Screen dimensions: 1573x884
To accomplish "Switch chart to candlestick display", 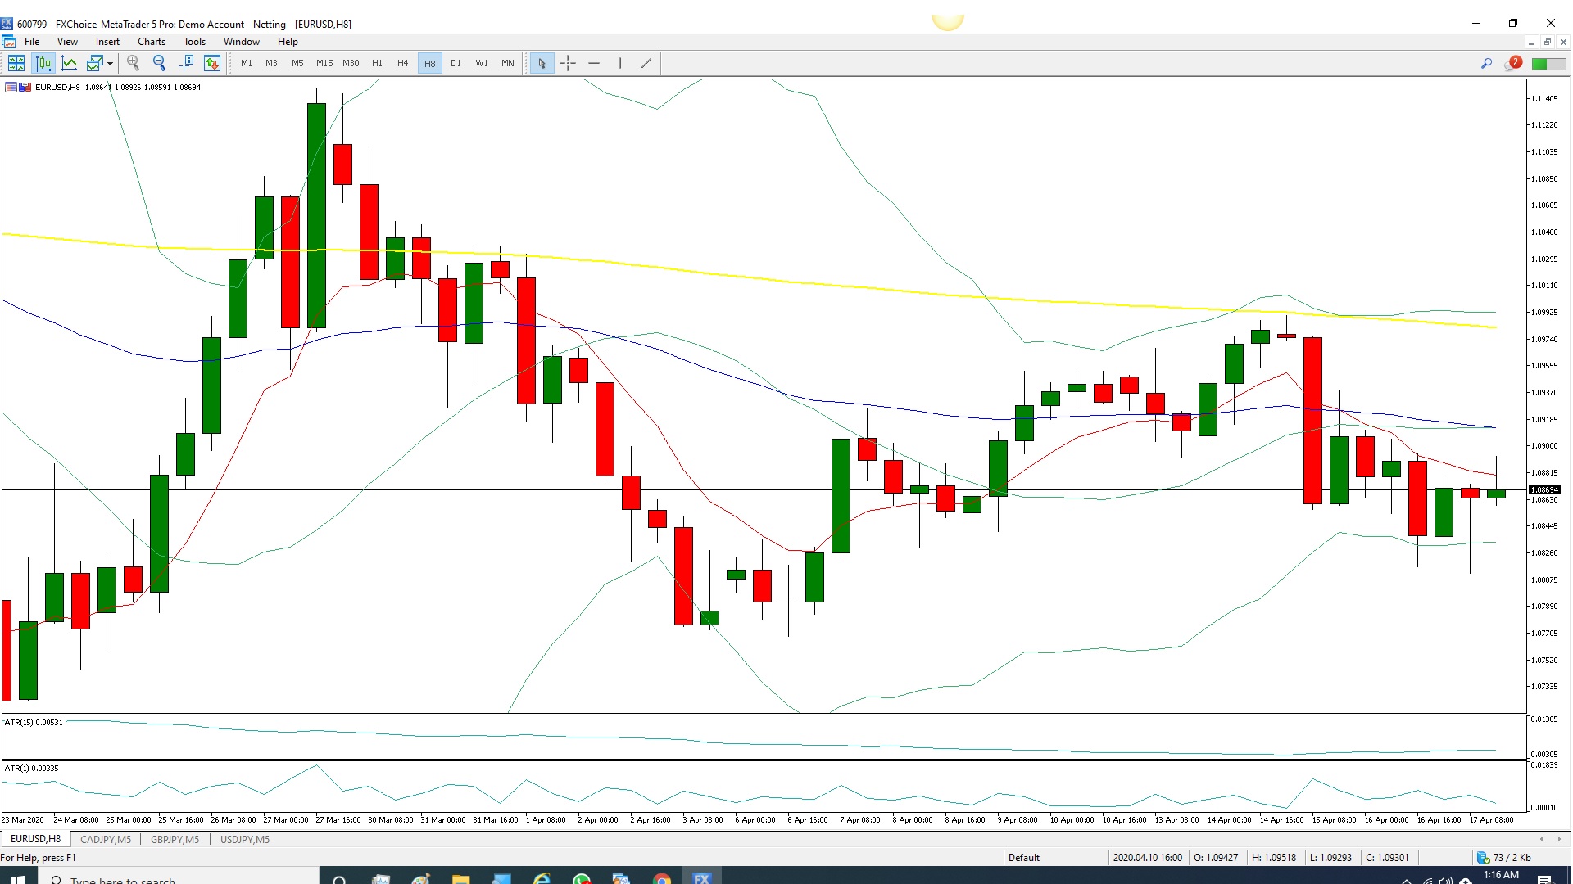I will coord(43,63).
